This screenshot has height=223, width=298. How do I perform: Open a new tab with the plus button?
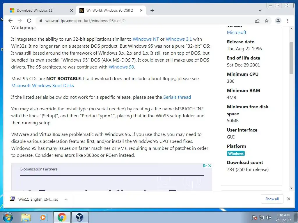(x=152, y=10)
